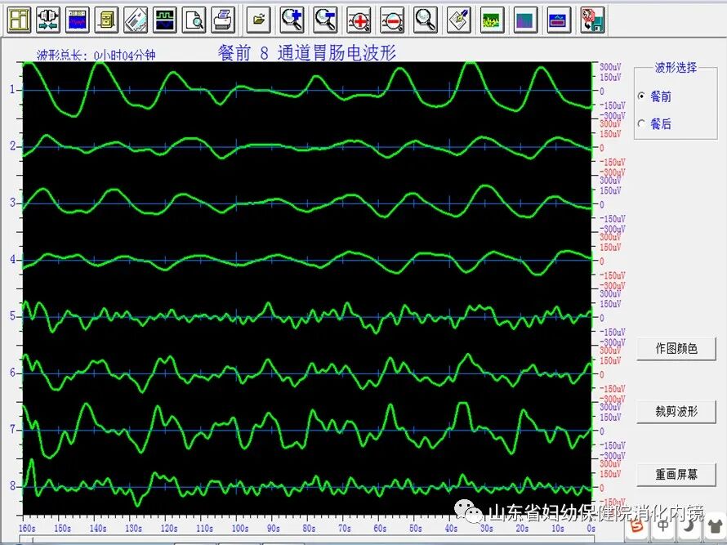Open the blue waveform display window icon
The width and height of the screenshot is (727, 545).
coord(78,20)
